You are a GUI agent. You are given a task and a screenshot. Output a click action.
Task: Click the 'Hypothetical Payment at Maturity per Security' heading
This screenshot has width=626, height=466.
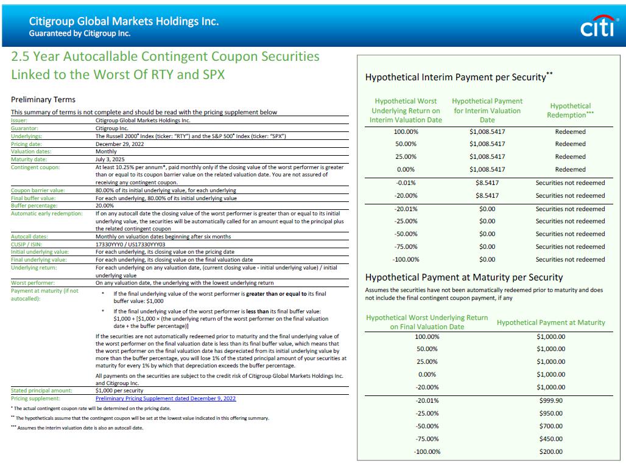[463, 277]
